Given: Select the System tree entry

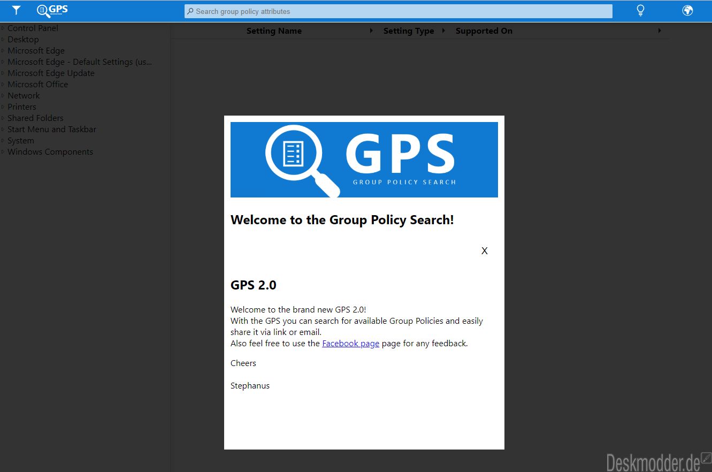Looking at the screenshot, I should click(21, 141).
